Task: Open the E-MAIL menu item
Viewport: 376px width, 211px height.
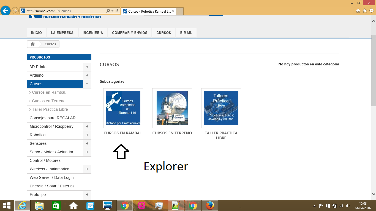Action: [x=186, y=33]
